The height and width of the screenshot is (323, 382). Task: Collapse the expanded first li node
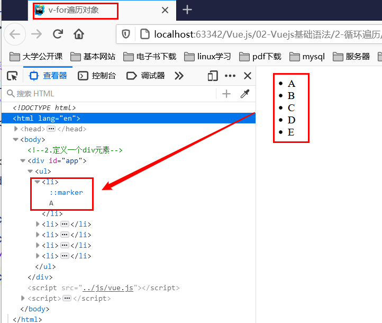pos(37,182)
